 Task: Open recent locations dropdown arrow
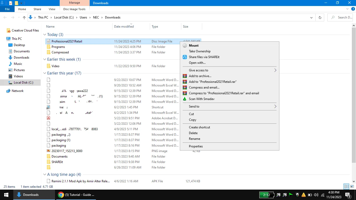[19, 18]
